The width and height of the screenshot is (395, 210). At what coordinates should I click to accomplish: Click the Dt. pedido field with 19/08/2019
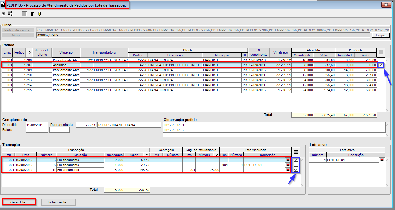(x=37, y=125)
